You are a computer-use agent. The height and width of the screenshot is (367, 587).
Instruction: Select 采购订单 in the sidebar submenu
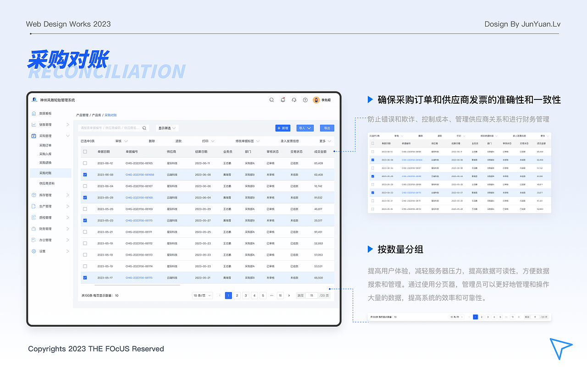45,145
